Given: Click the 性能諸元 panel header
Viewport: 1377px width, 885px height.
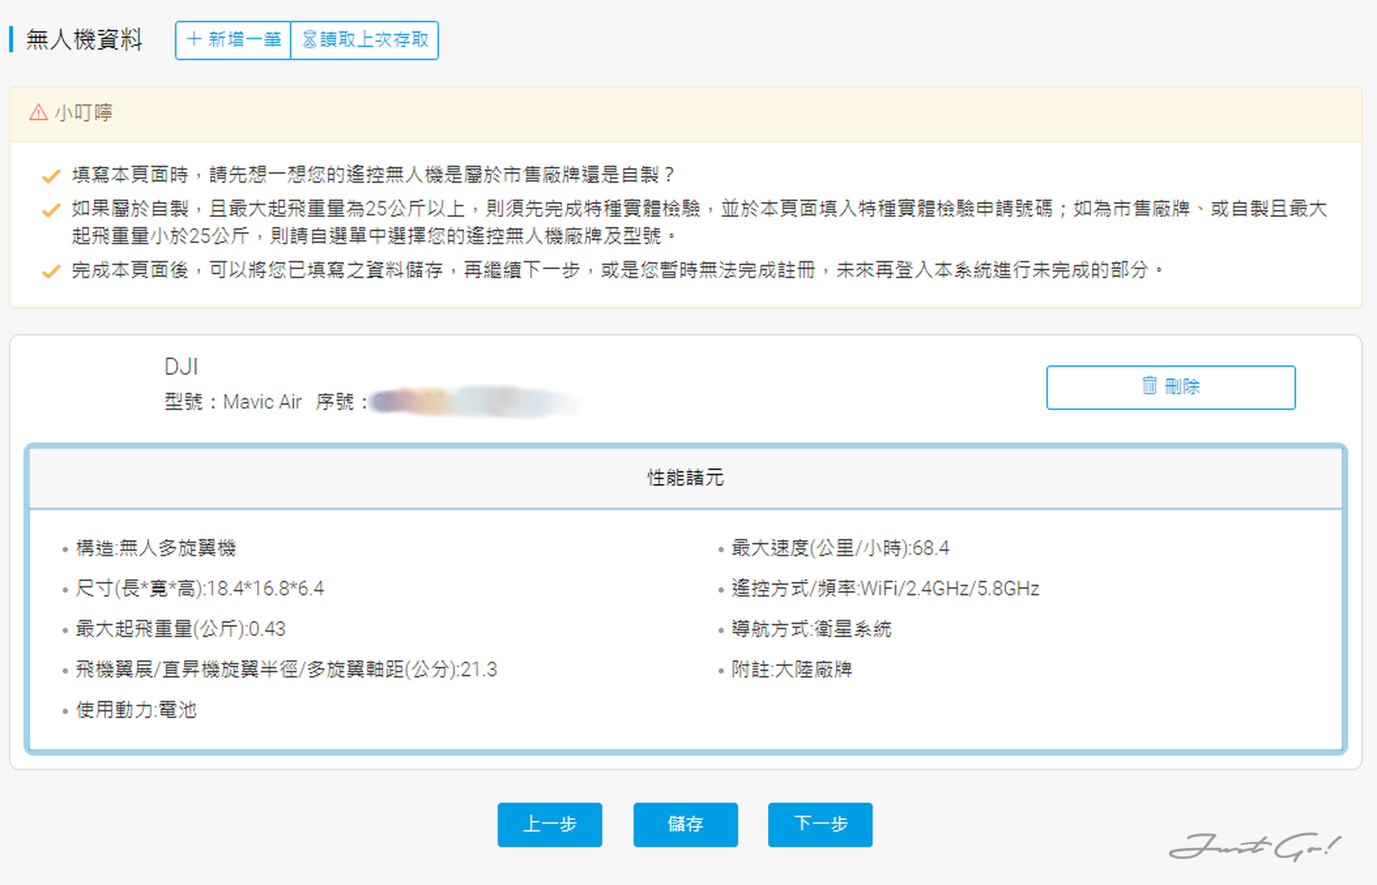Looking at the screenshot, I should point(685,477).
